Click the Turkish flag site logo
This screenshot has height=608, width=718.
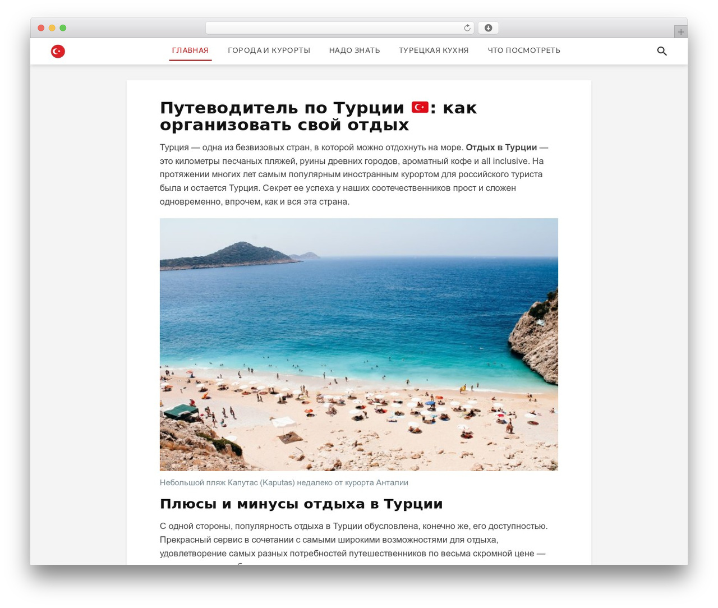58,51
